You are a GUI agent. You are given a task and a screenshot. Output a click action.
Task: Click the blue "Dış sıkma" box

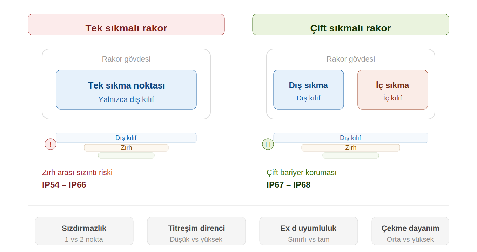pyautogui.click(x=309, y=90)
